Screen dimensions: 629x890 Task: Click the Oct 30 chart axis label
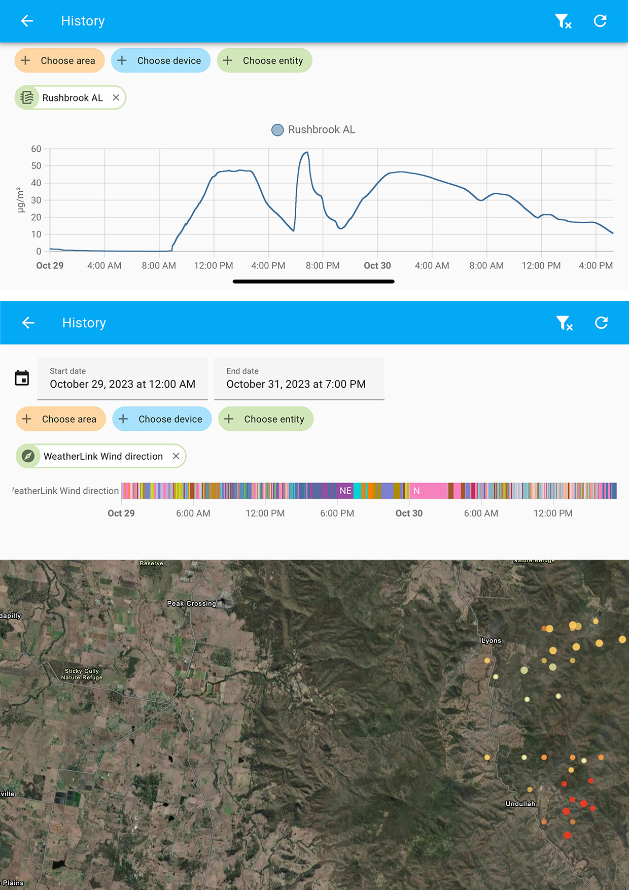[377, 266]
